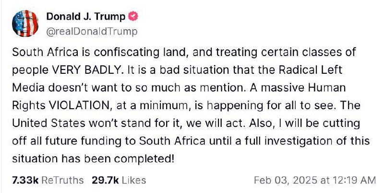Select the post's first line about confiscating land
The image size is (384, 193).
[x=184, y=52]
